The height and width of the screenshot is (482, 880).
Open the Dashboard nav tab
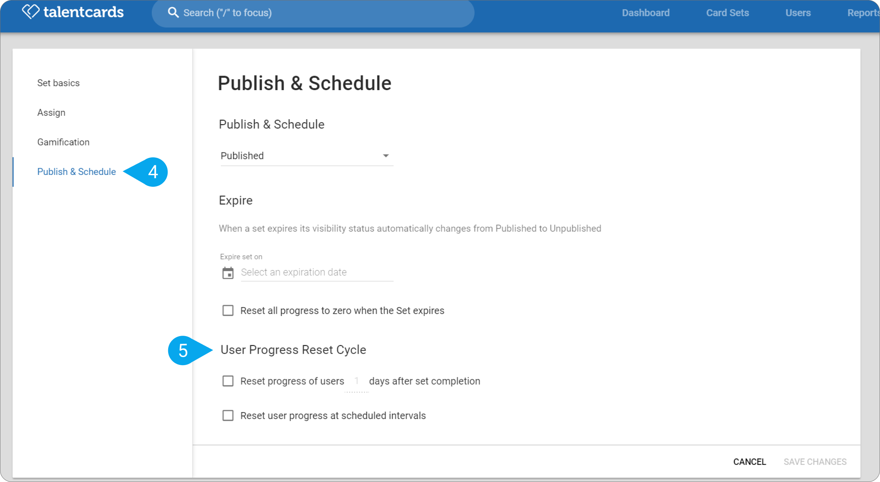646,13
